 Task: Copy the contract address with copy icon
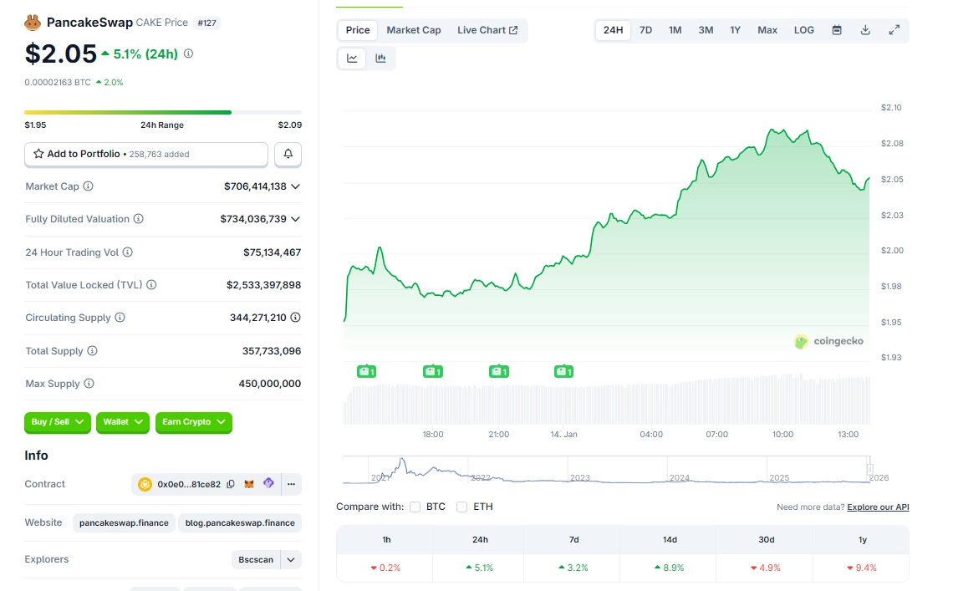(231, 484)
